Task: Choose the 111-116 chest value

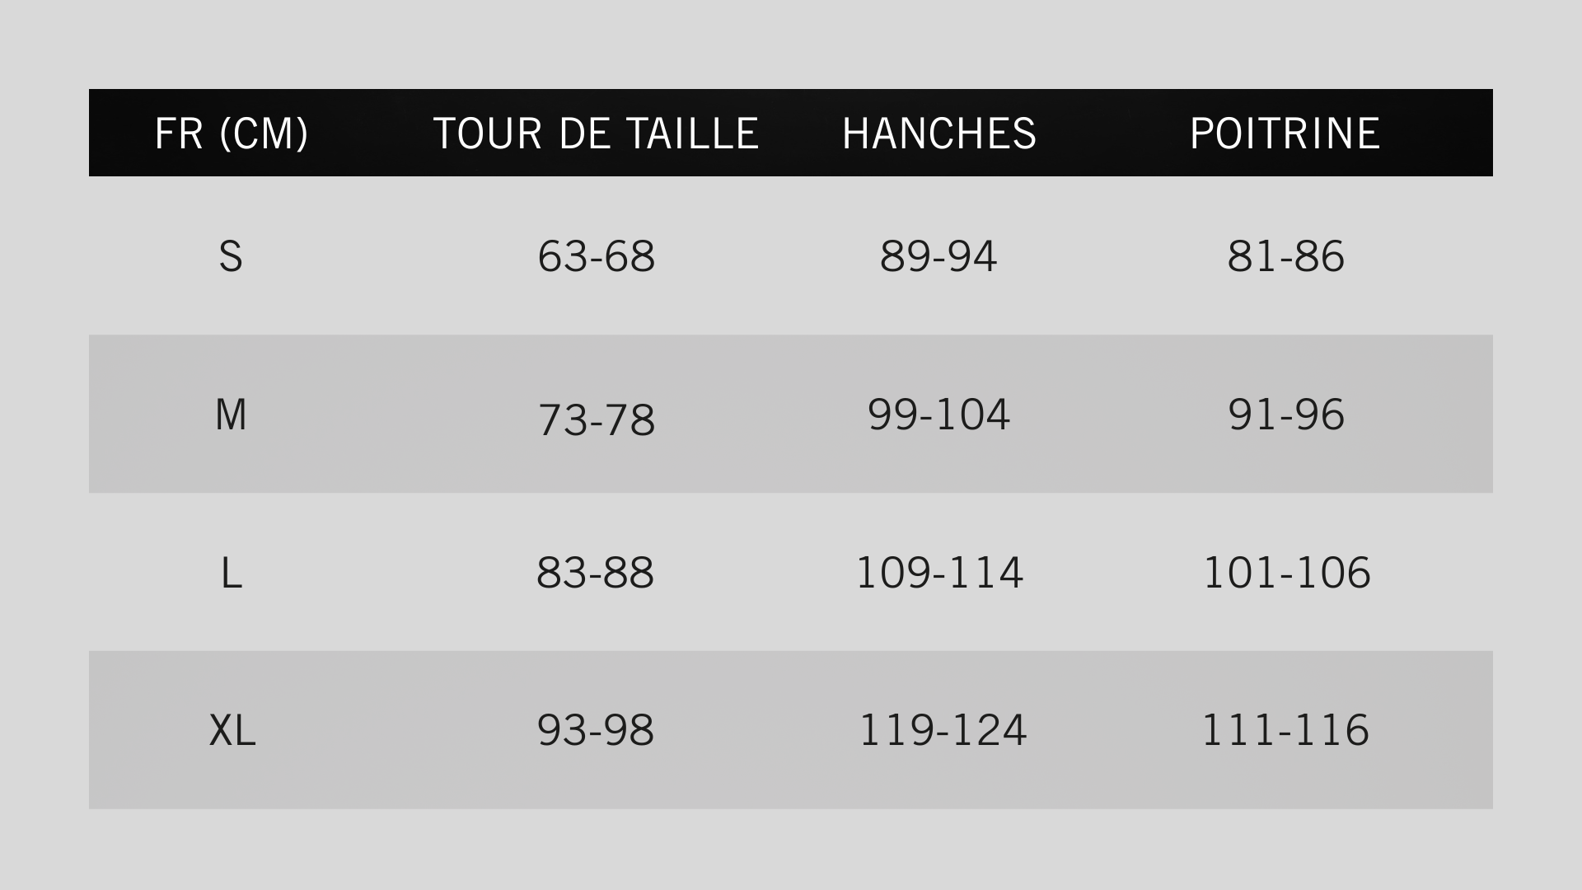Action: click(1285, 730)
